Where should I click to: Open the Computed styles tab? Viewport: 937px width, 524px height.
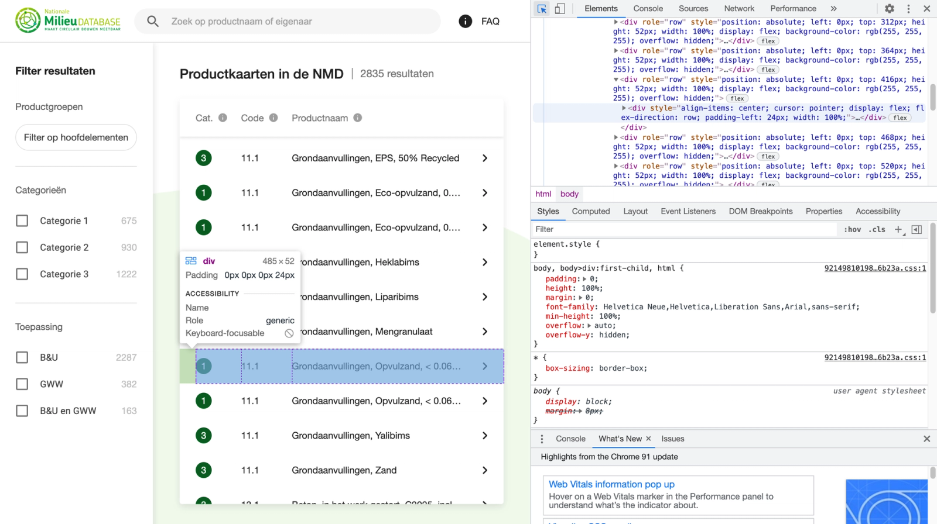(591, 212)
